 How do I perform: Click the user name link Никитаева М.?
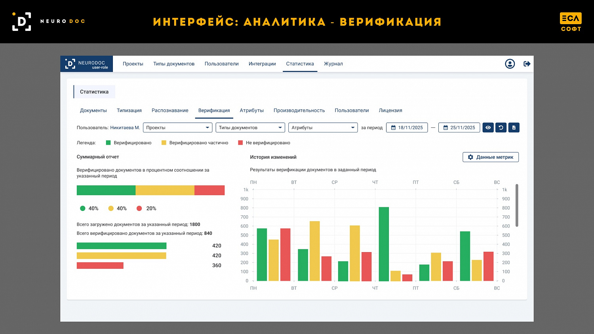click(x=125, y=127)
